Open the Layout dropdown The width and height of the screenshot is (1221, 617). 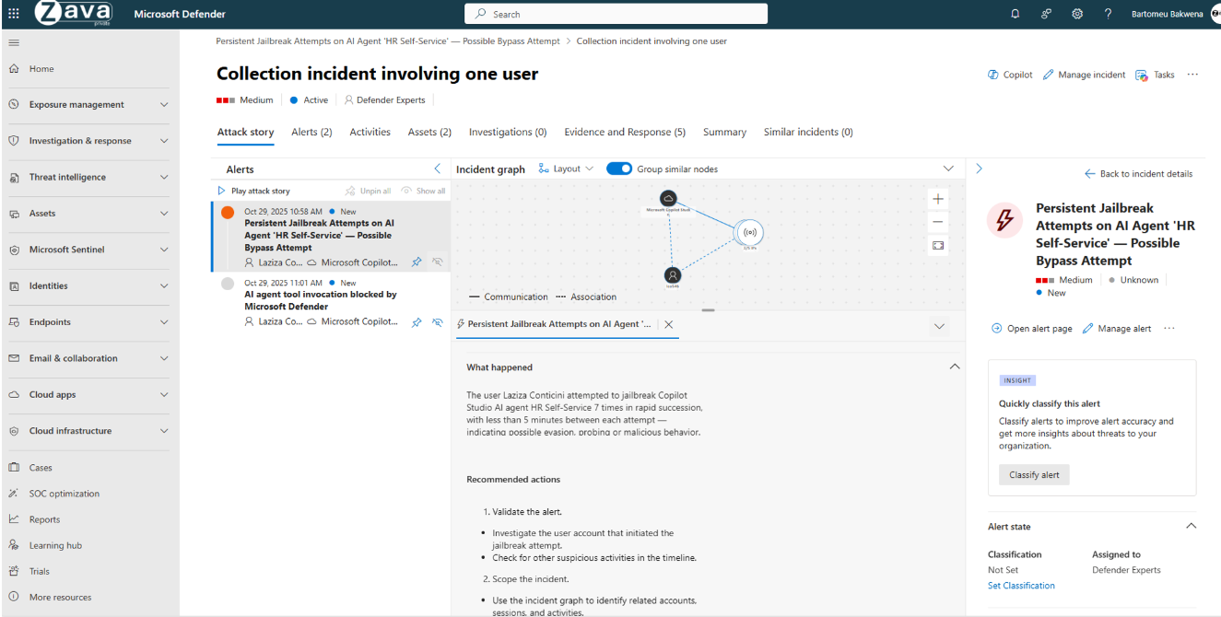tap(566, 169)
